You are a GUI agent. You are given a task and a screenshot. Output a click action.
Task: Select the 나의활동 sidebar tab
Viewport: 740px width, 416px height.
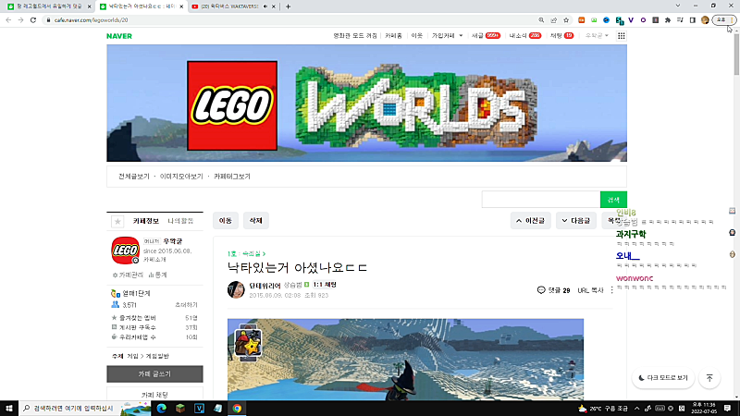tap(180, 221)
